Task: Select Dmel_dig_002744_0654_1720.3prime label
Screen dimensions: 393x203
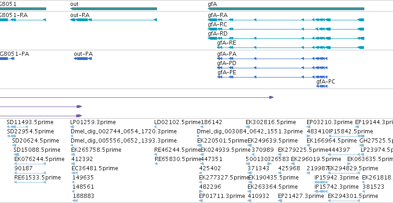Action: (x=124, y=131)
